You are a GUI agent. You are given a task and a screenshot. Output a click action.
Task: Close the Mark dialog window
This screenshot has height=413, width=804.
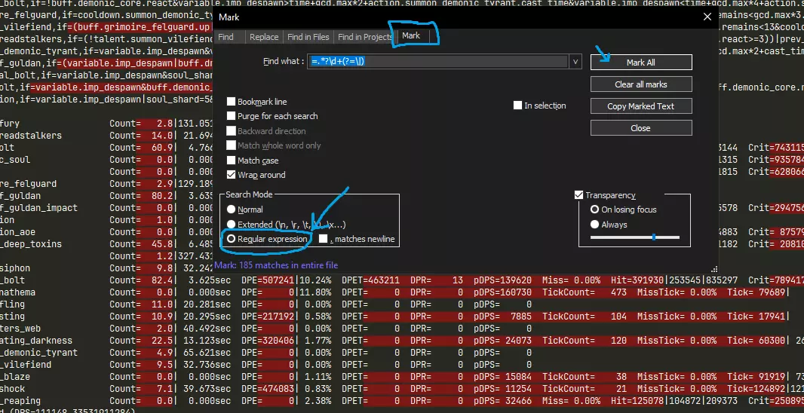(x=707, y=17)
